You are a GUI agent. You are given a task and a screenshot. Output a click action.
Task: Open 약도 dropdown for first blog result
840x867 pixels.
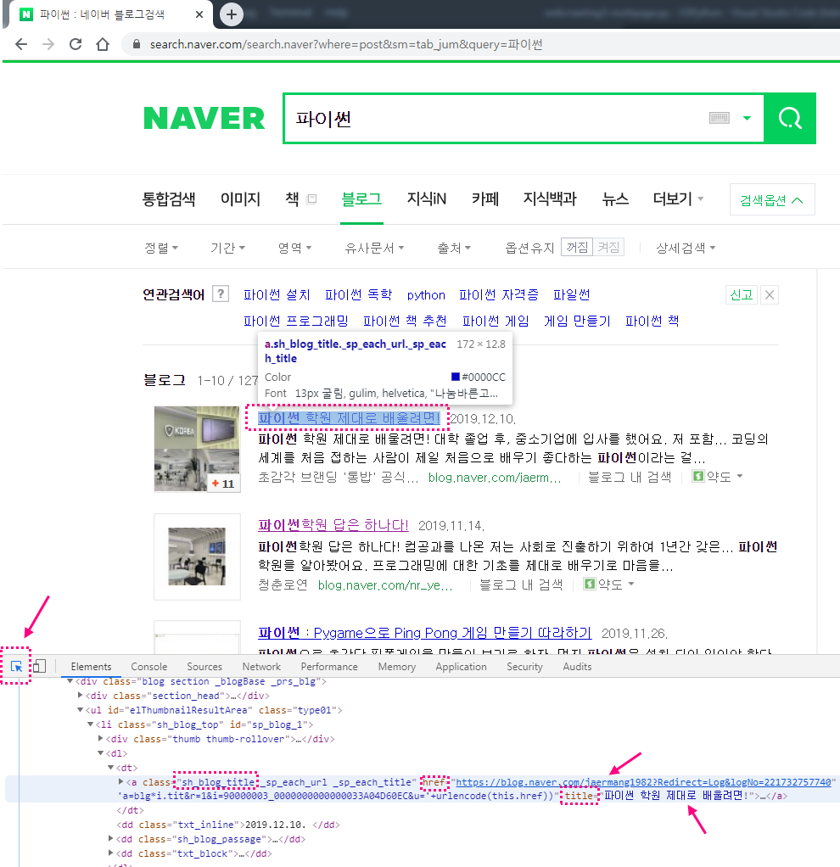click(717, 476)
